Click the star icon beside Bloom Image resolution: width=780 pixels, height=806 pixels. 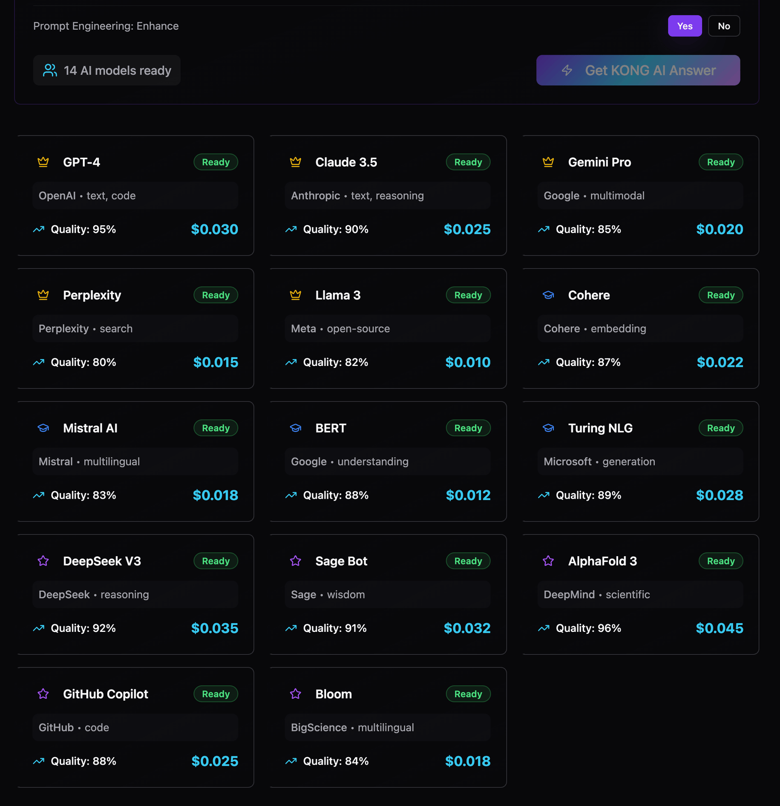pos(295,694)
